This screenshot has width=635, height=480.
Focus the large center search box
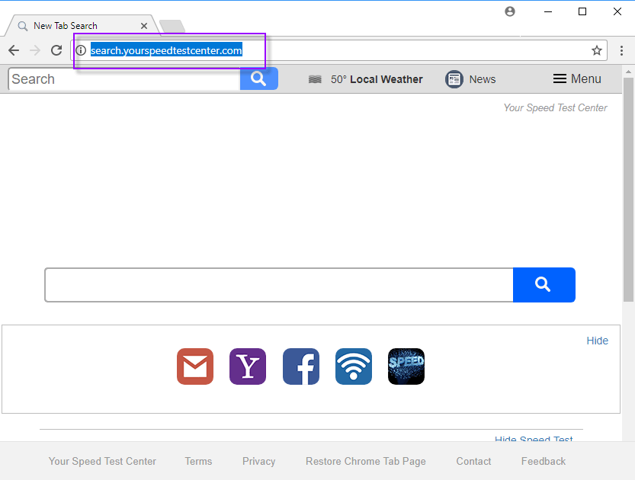click(279, 285)
